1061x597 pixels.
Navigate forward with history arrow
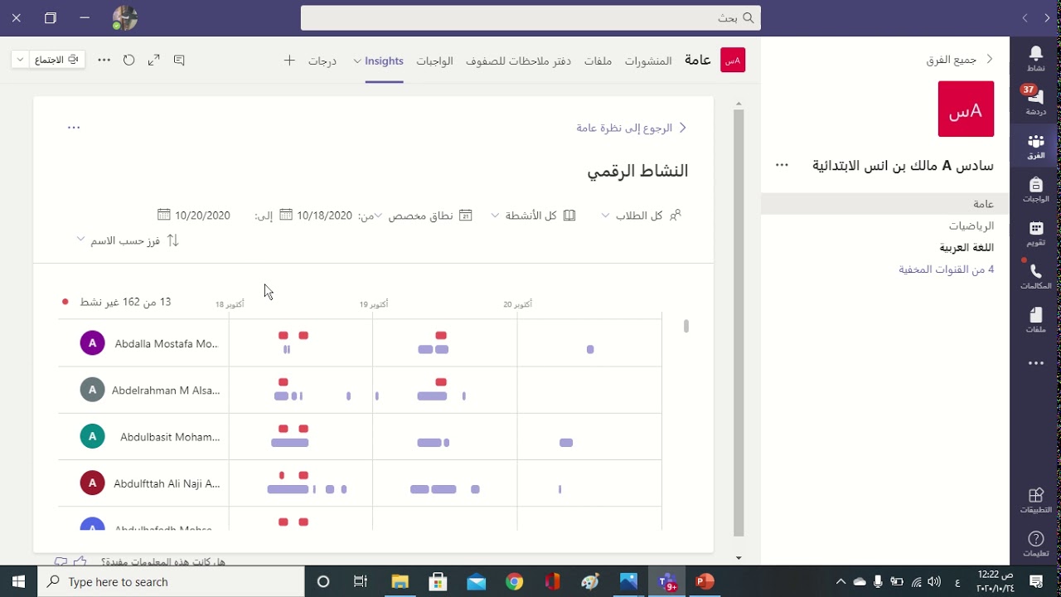pyautogui.click(x=1025, y=17)
